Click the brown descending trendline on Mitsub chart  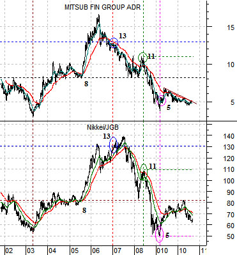pyautogui.click(x=180, y=96)
